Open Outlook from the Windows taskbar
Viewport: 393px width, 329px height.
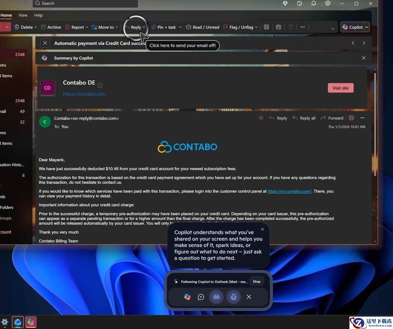pyautogui.click(x=18, y=322)
